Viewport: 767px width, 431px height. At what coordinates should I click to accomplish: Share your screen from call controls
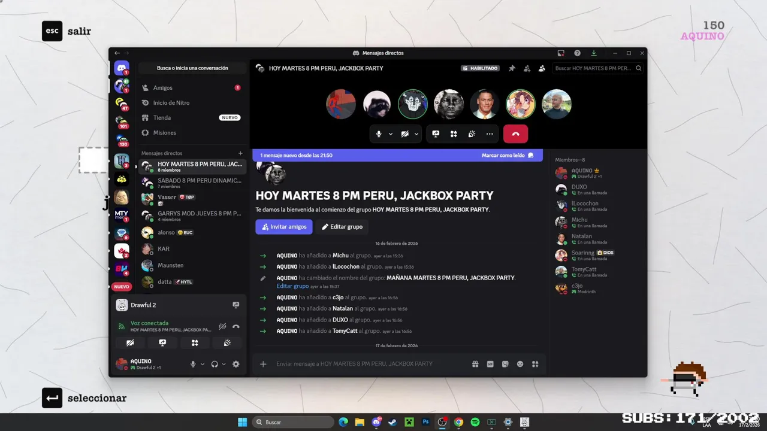[x=436, y=134]
